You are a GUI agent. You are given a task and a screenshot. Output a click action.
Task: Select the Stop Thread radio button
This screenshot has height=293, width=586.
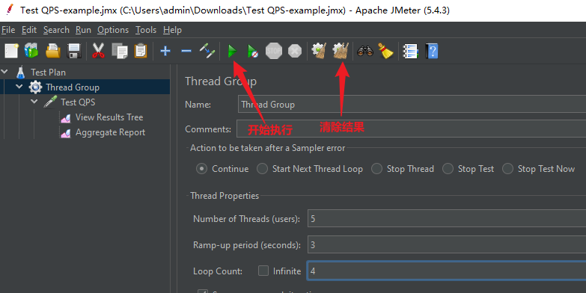click(x=376, y=169)
